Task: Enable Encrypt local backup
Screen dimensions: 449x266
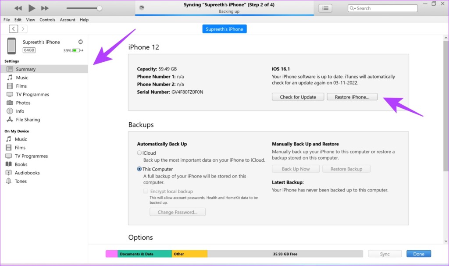Action: [x=146, y=191]
